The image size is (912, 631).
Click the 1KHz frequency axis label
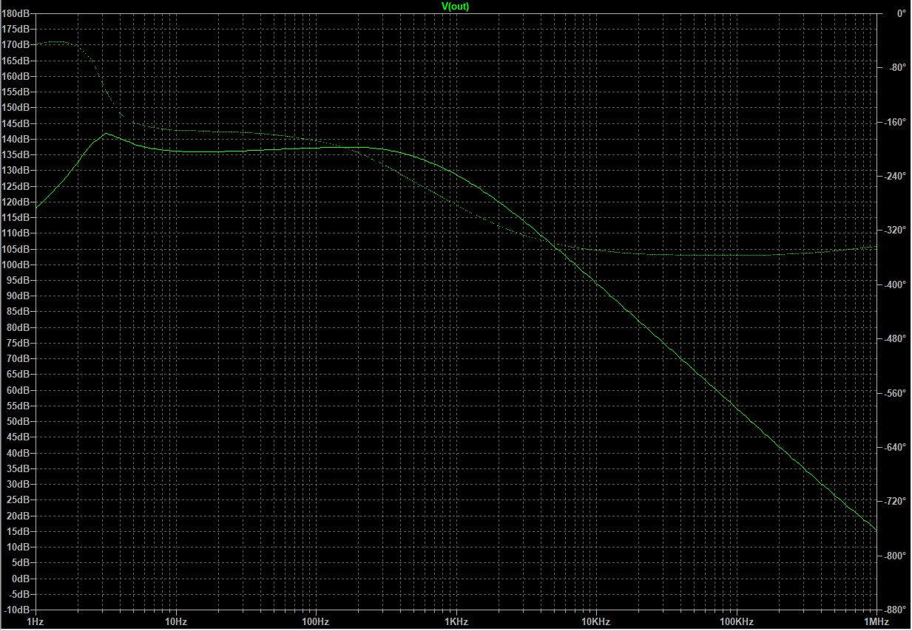pos(456,622)
